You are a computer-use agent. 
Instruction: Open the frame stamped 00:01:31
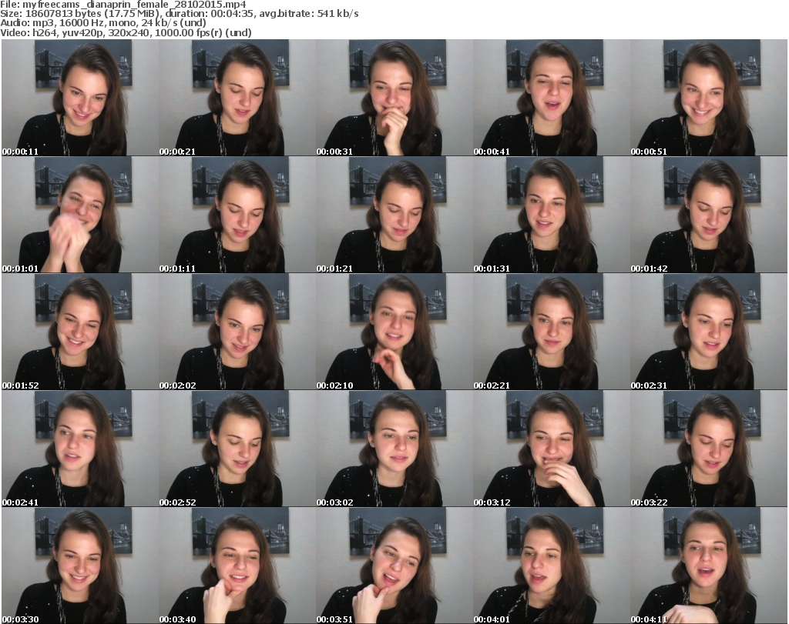(551, 215)
